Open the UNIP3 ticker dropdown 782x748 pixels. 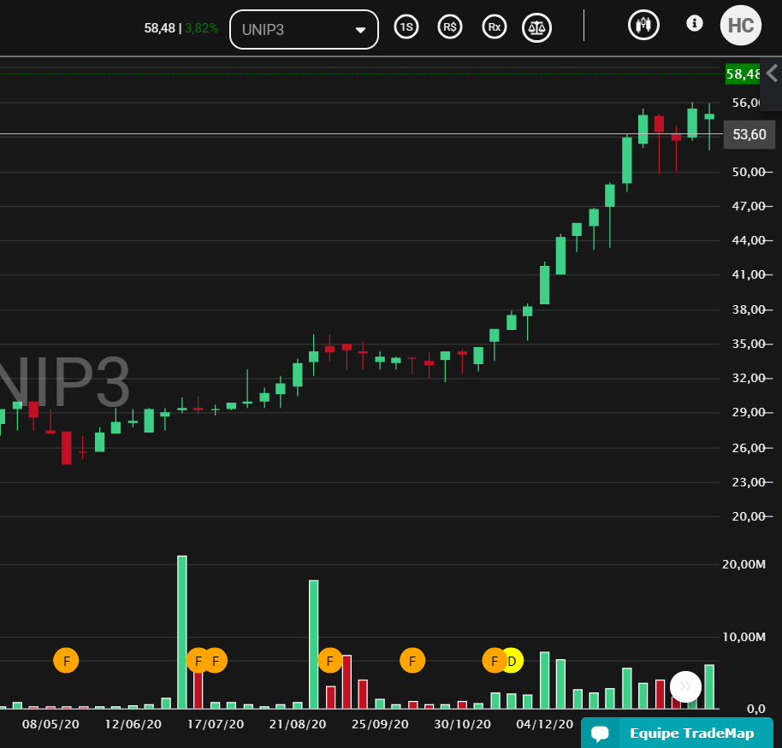[304, 29]
